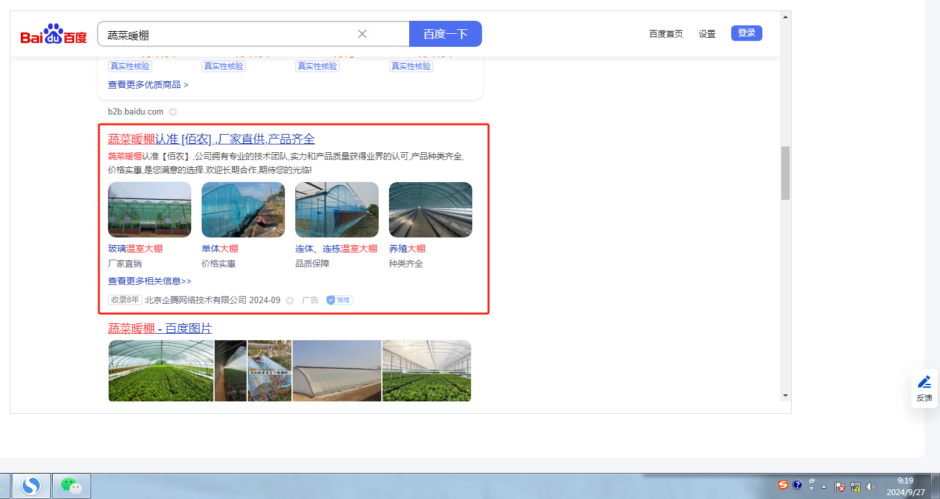Click the 种类齐全 caption
Image resolution: width=940 pixels, height=499 pixels.
pos(406,263)
